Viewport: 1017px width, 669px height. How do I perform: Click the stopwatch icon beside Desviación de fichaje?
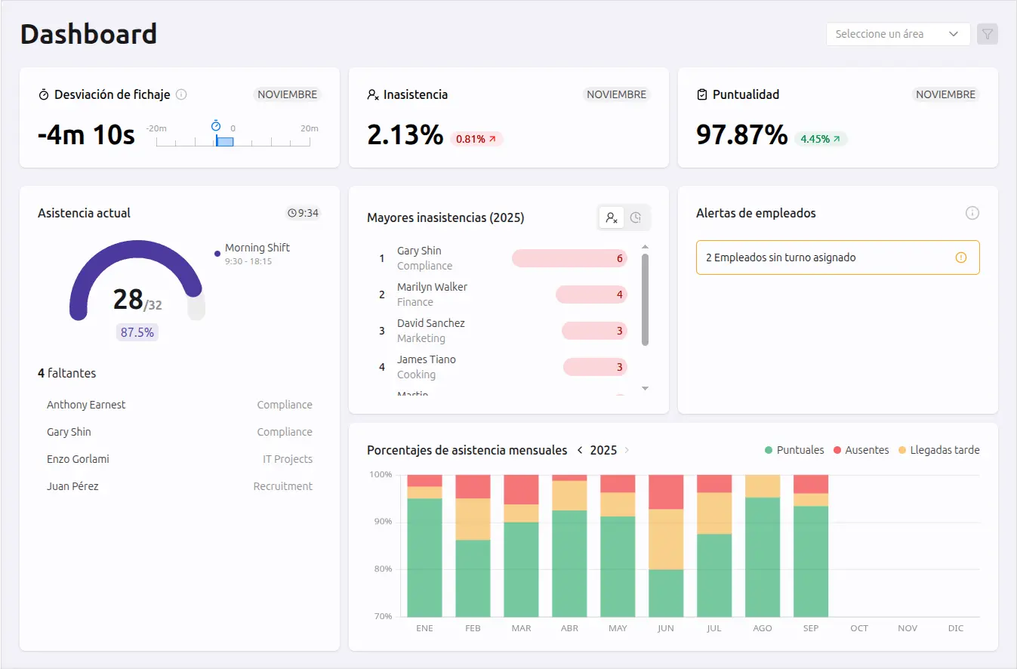point(43,94)
